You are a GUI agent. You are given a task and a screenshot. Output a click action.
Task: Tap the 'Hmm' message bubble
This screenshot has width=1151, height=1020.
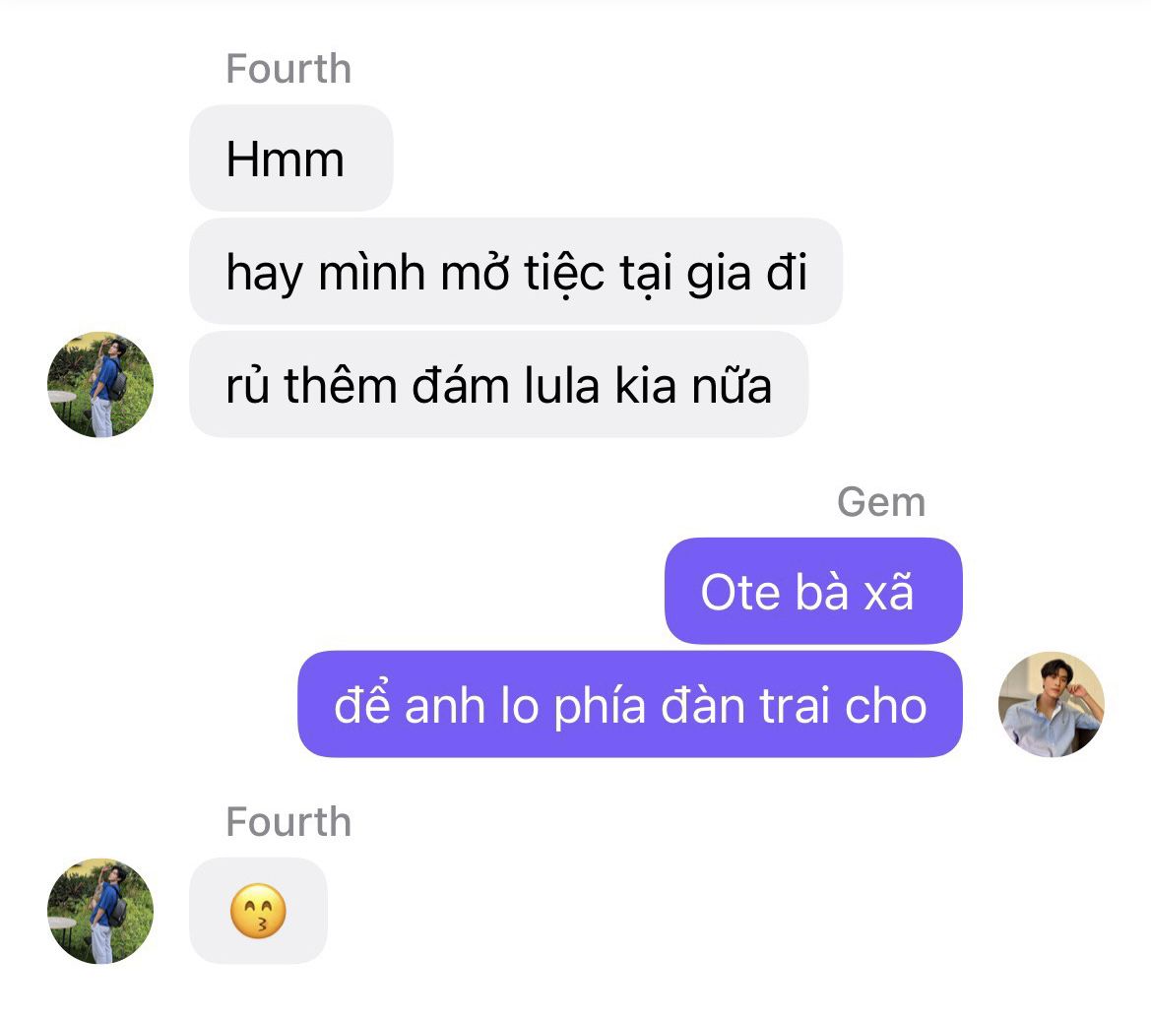coord(291,158)
